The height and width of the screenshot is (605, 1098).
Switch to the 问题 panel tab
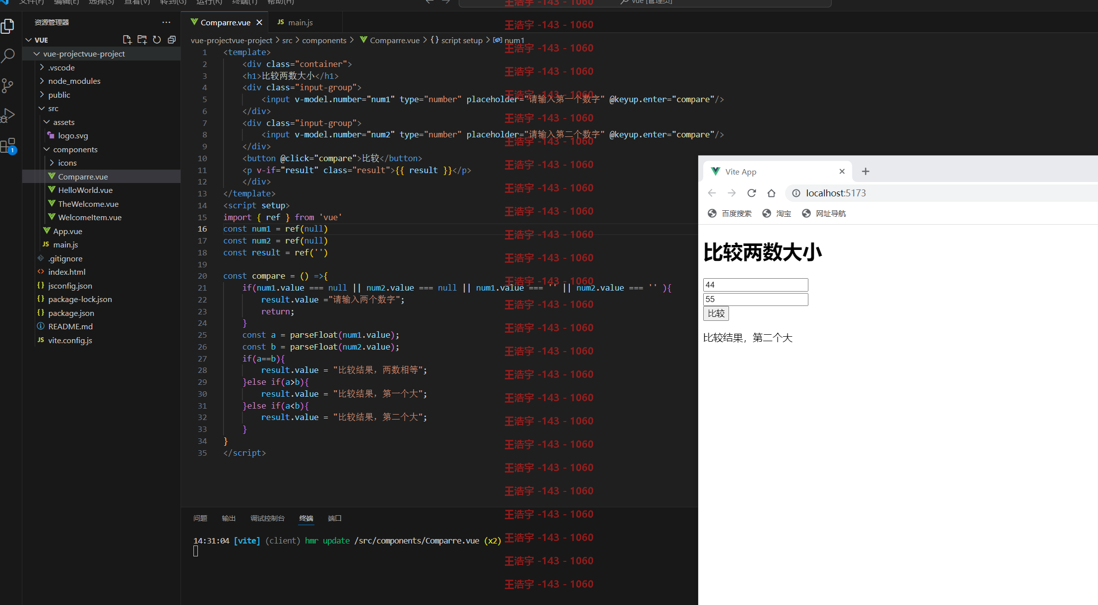click(x=200, y=518)
